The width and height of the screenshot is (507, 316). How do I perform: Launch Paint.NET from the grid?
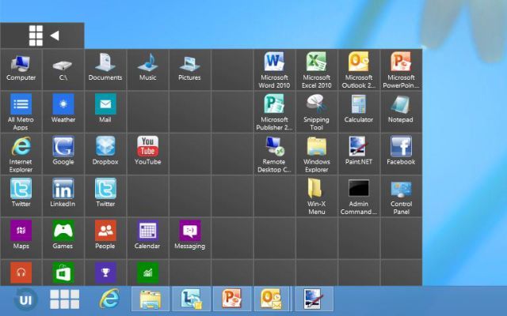[359, 151]
